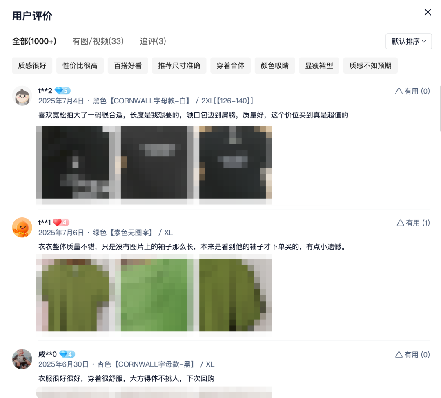Click heart level 4 badge of t**1
Viewport: 441px width, 398px height.
(x=61, y=222)
